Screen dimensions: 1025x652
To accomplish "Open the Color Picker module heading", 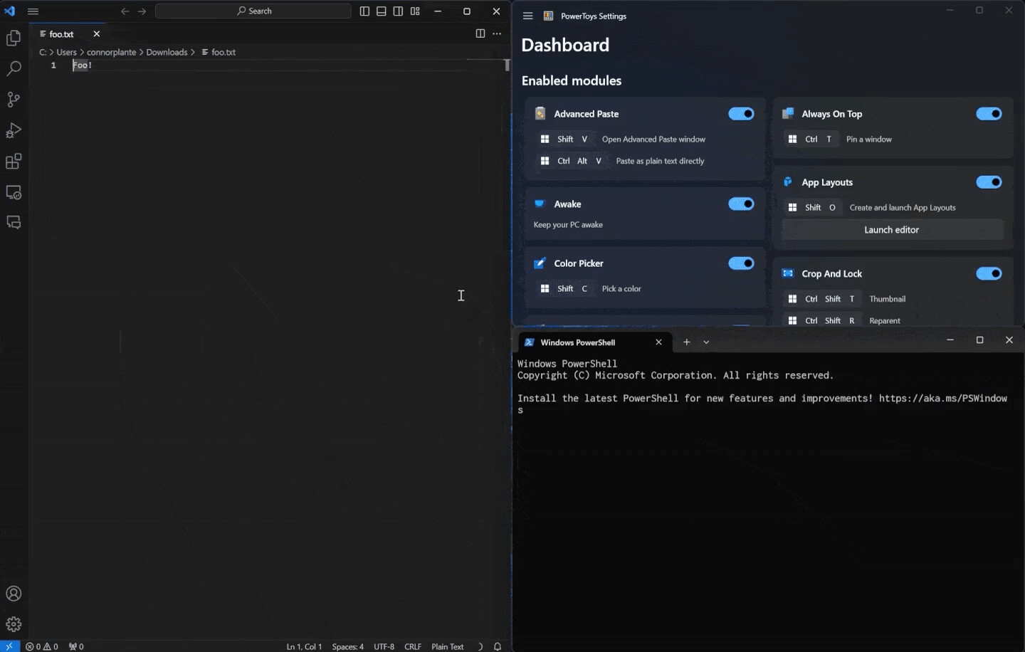I will 579,263.
